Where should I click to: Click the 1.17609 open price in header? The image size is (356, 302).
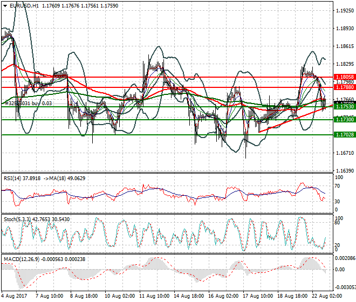coord(51,6)
